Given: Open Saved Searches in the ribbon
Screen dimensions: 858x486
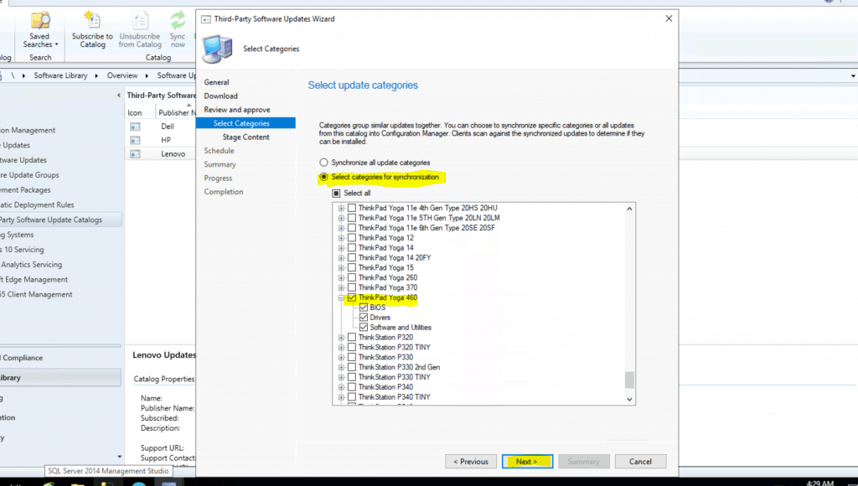Looking at the screenshot, I should (x=40, y=29).
